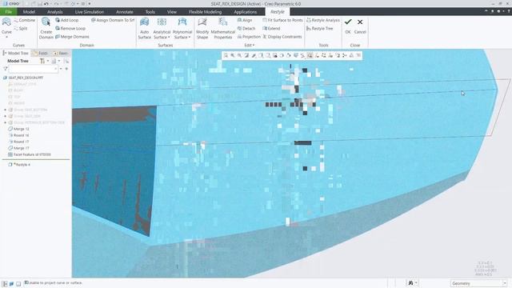Click the Cancel X icon
Screen dimensions: 512x288
click(360, 22)
